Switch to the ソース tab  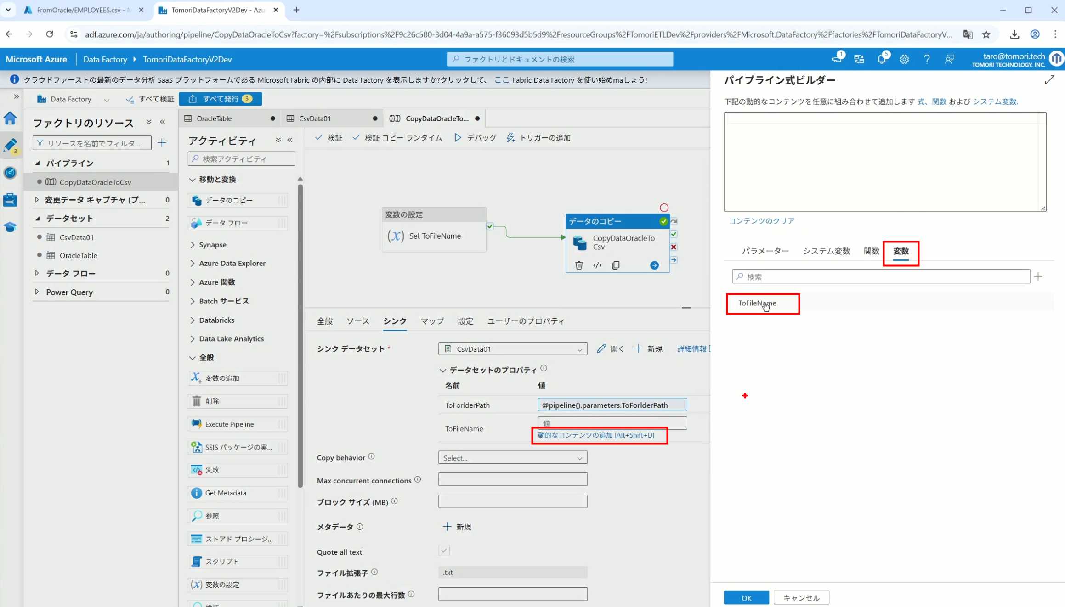(x=357, y=321)
